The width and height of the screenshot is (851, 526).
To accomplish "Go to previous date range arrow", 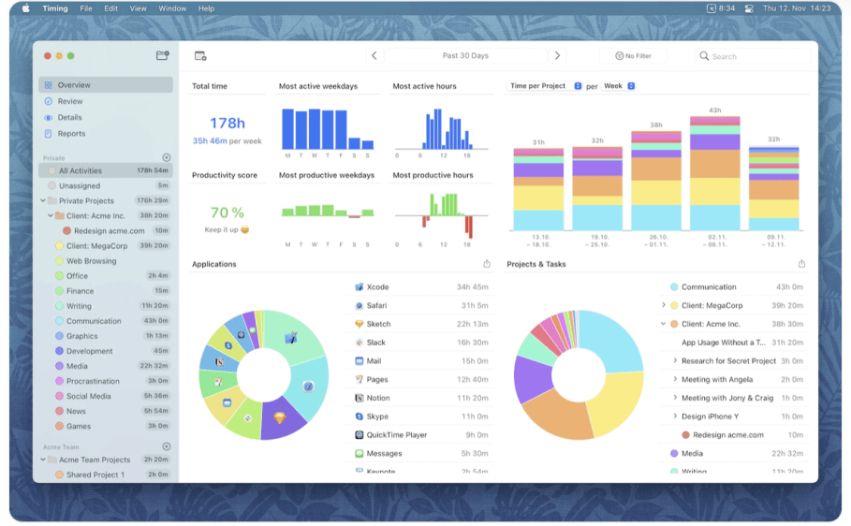I will click(x=374, y=55).
